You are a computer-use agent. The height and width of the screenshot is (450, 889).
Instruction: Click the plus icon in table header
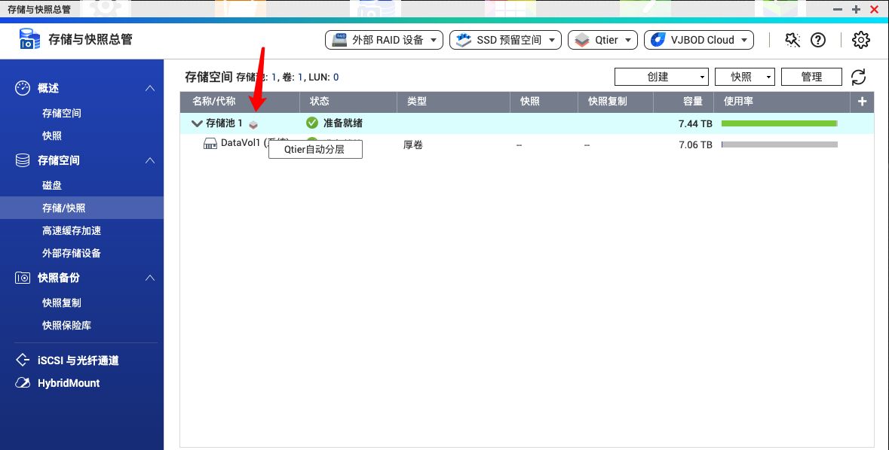point(862,102)
